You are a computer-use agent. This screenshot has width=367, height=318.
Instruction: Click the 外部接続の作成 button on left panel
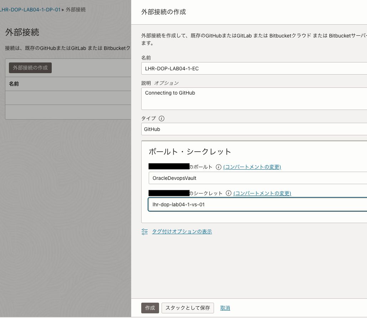point(30,67)
